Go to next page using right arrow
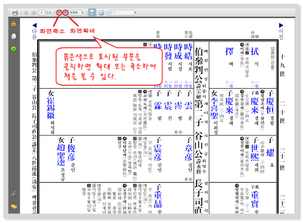Viewport: 303px width, 223px height. coord(34,13)
